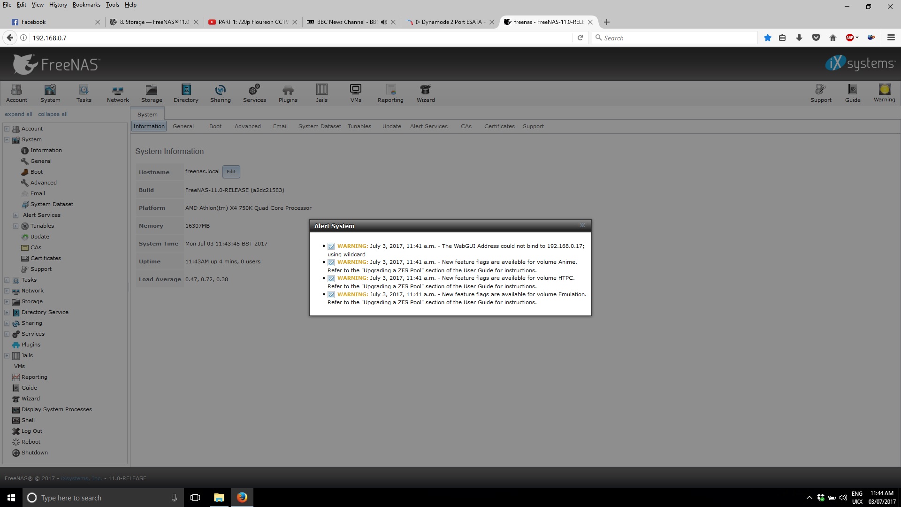Collapse the System tree node

(7, 139)
